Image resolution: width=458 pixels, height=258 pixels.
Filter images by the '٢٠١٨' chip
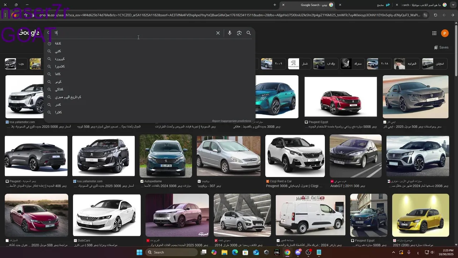[379, 64]
